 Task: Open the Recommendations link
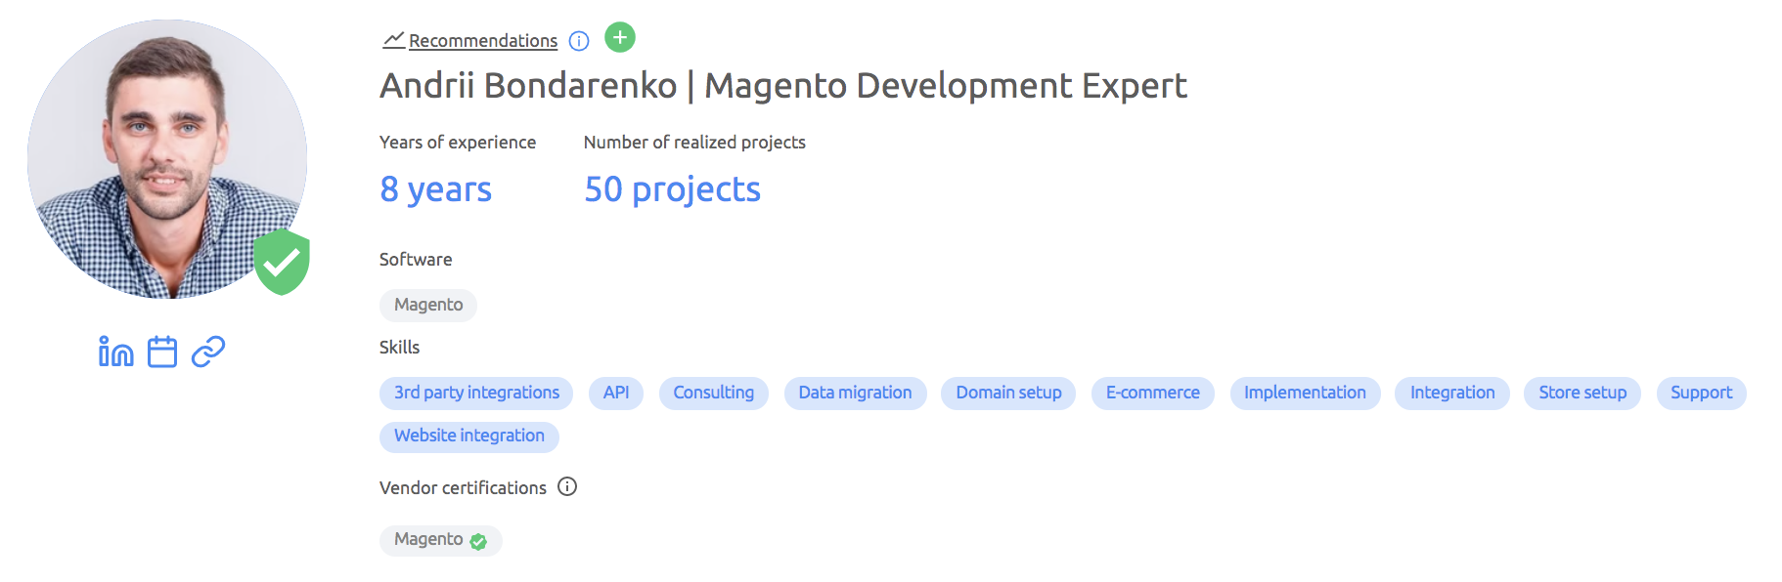click(482, 41)
